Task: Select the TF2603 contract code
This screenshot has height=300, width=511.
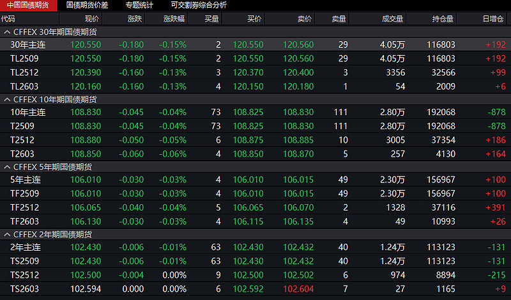Action: 24,222
